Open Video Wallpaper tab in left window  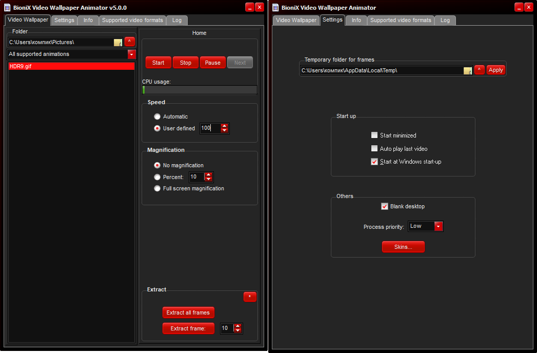coord(28,20)
